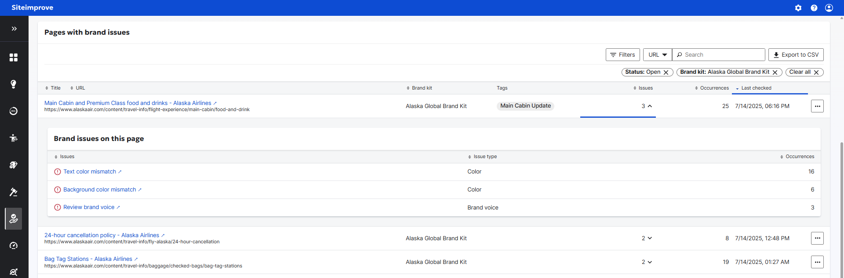Open the tag-shaped sidebar icon below Accessibility
Viewport: 844px width, 278px height.
click(14, 165)
